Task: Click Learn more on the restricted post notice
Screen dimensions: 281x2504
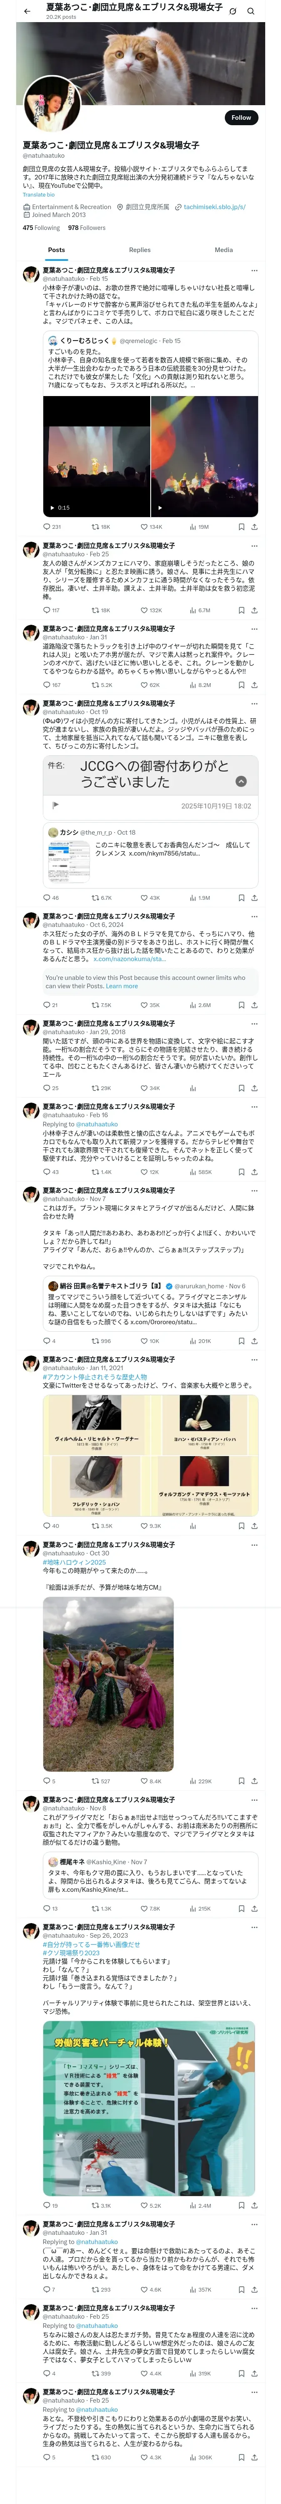Action: (121, 986)
